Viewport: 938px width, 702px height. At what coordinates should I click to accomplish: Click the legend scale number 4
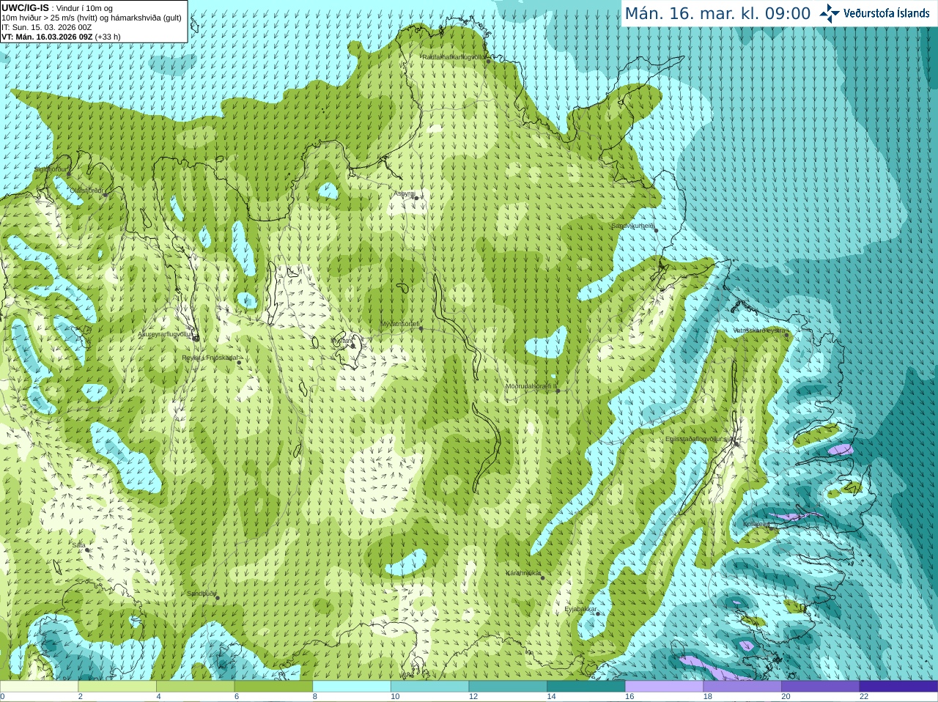tap(158, 697)
